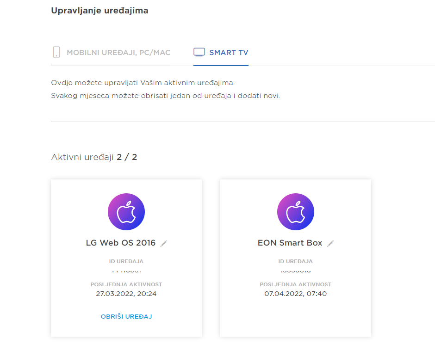Select the SMART TV tab label

tap(229, 53)
